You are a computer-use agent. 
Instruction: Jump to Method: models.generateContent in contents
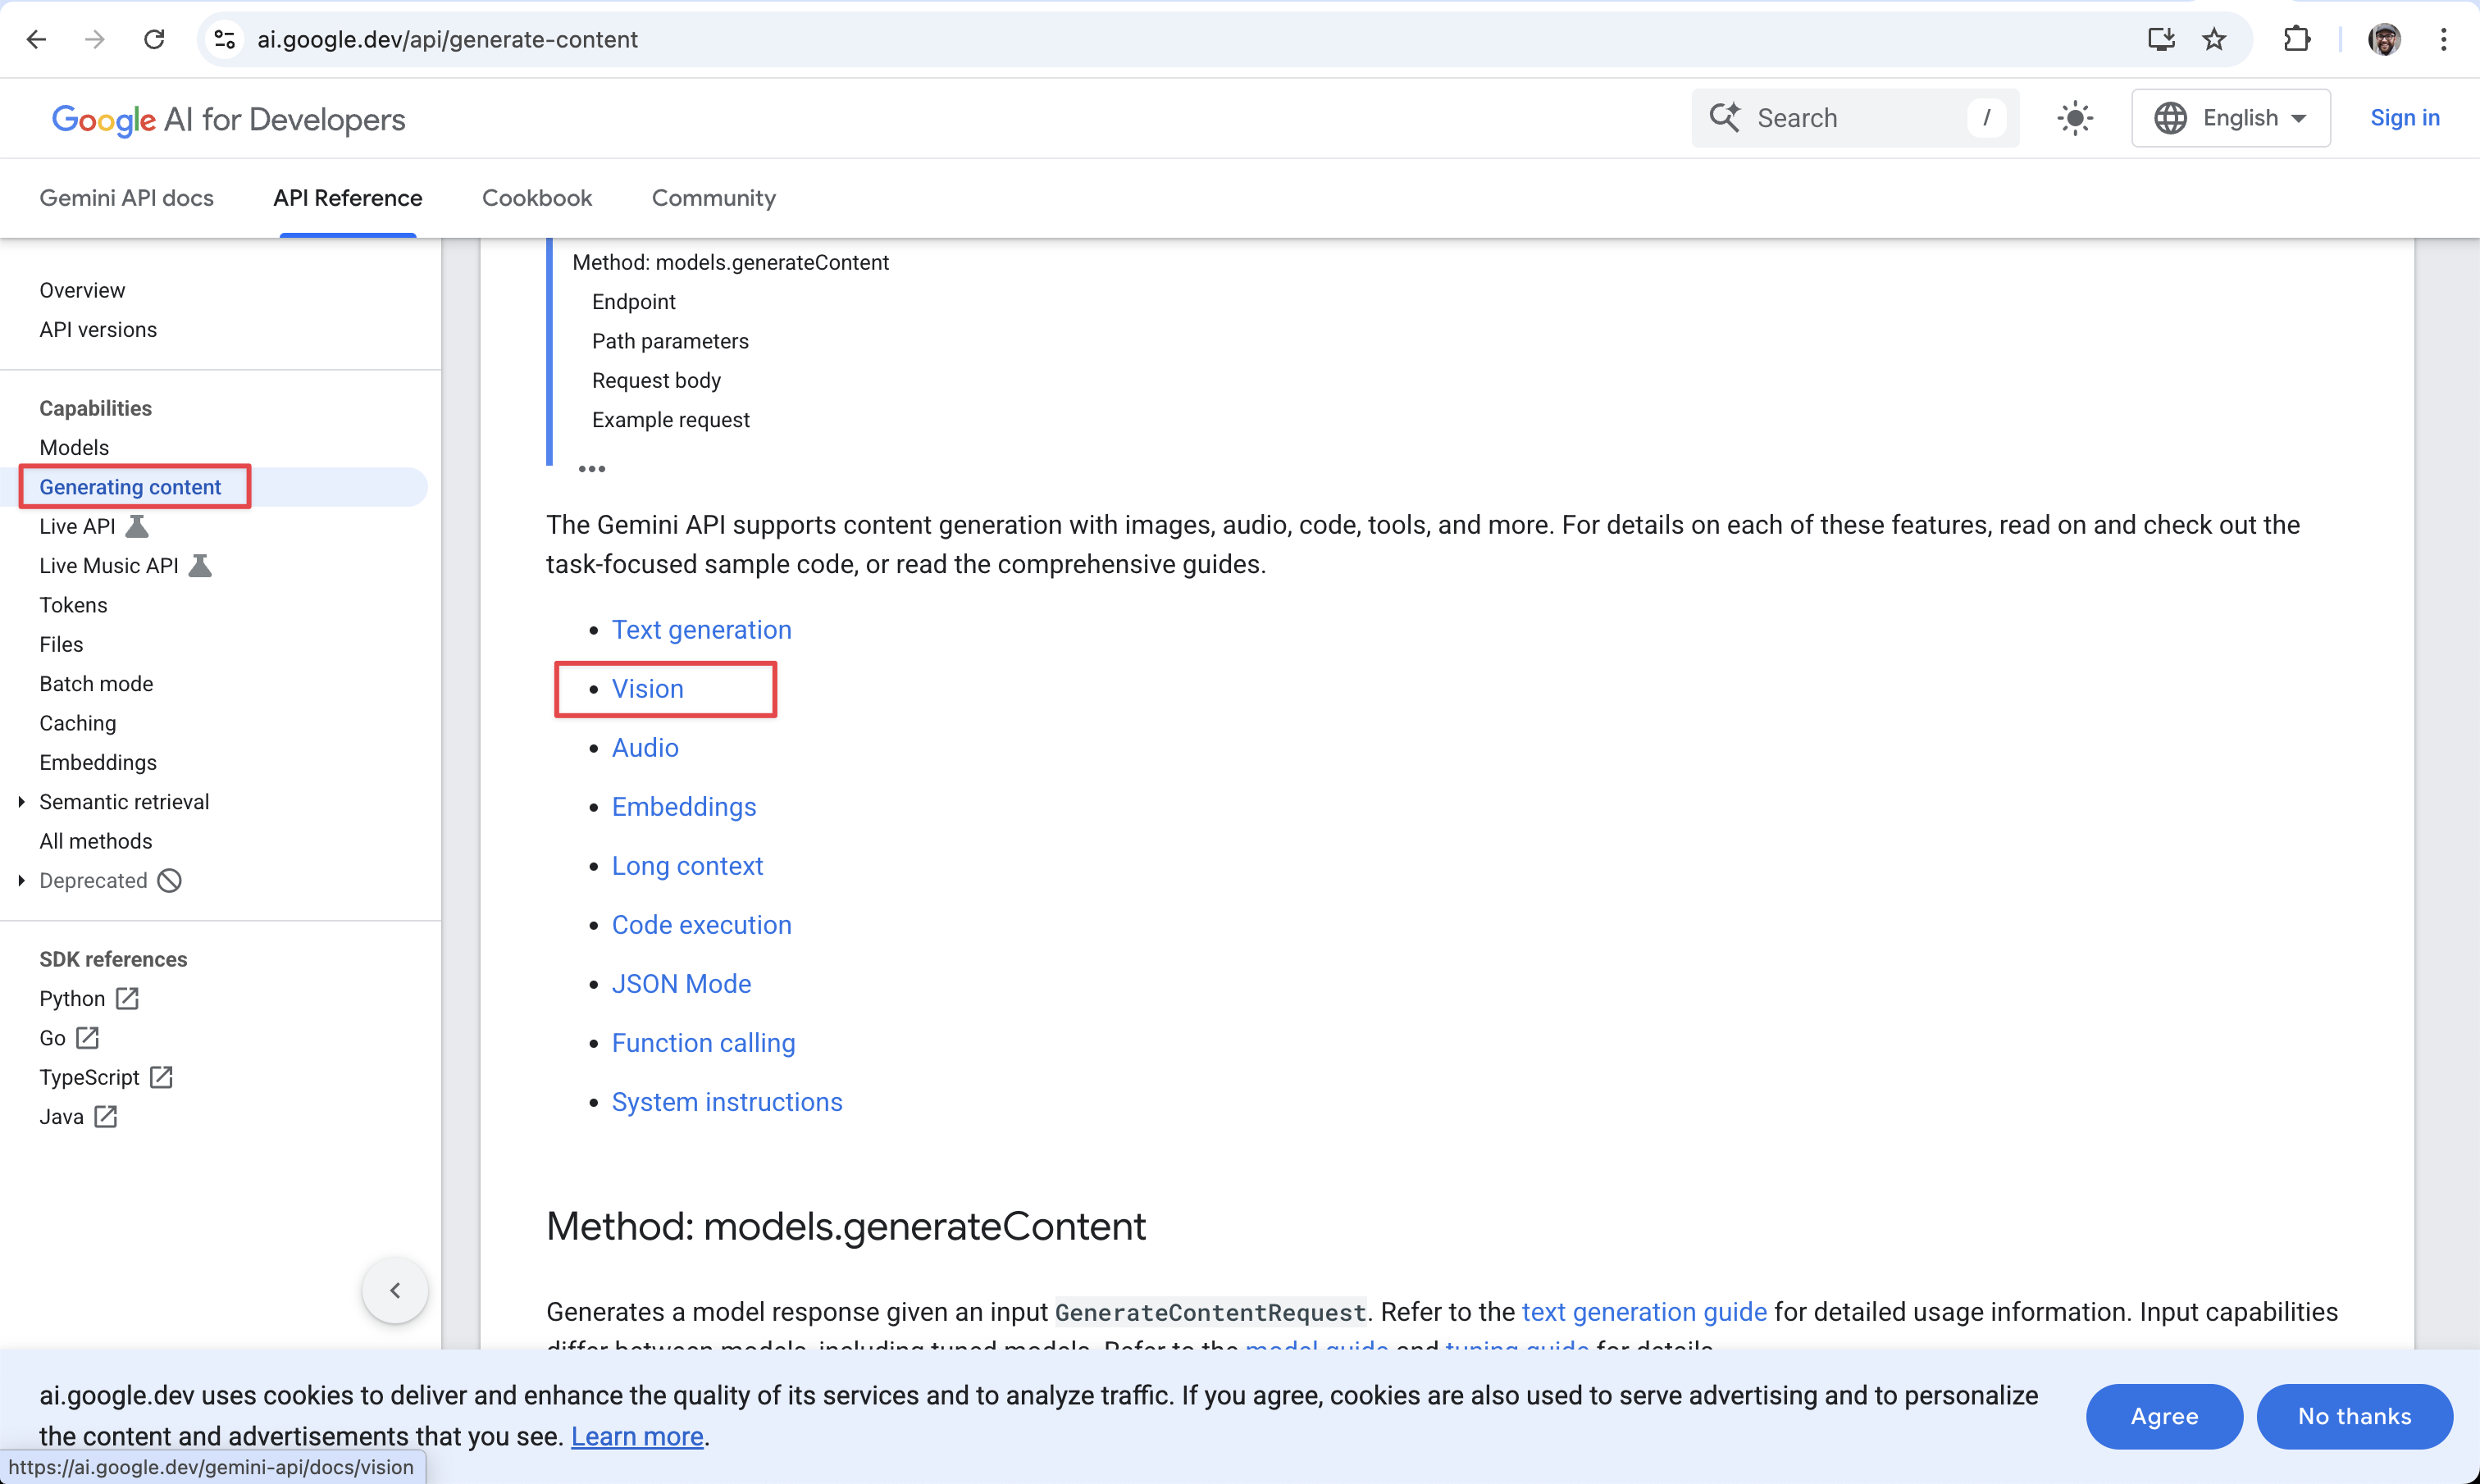pyautogui.click(x=730, y=263)
